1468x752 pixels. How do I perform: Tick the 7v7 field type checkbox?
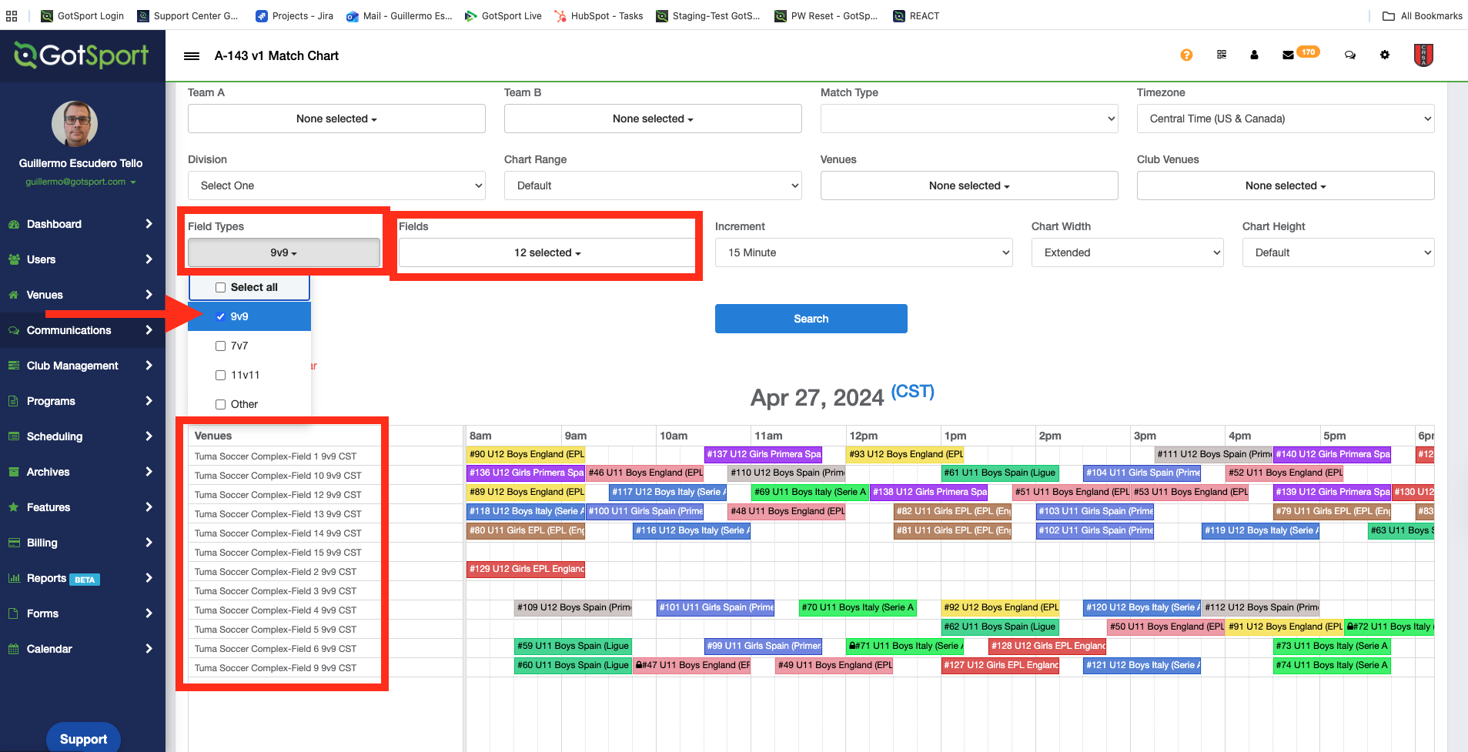[221, 346]
